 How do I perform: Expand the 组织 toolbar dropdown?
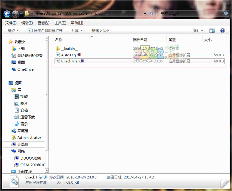(13, 31)
